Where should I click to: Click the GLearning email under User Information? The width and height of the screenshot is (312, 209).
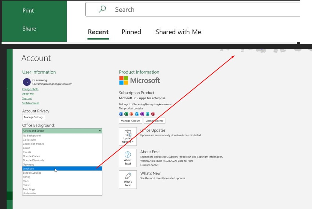[x=52, y=84]
